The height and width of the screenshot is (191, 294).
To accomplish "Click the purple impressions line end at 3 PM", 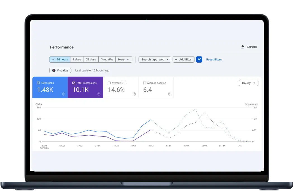I will point(151,130).
